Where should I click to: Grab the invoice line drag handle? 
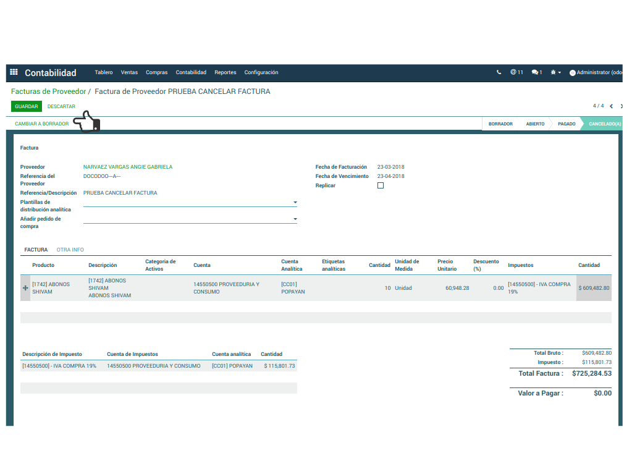[x=25, y=288]
